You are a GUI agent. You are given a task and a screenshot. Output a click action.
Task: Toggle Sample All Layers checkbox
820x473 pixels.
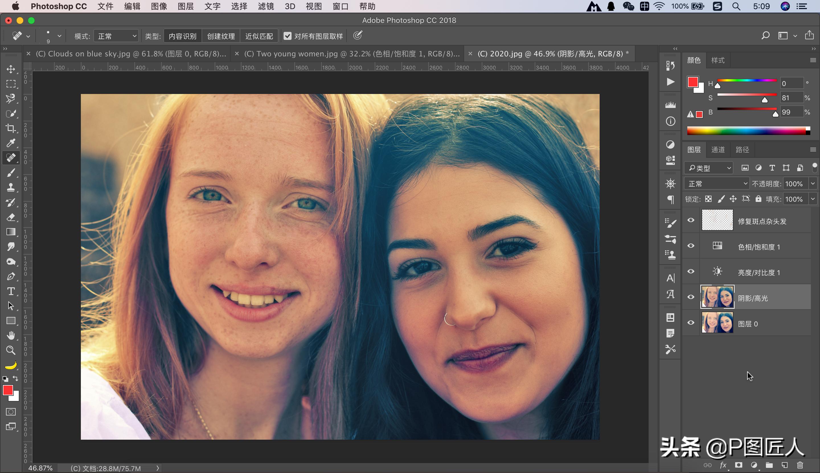click(287, 36)
